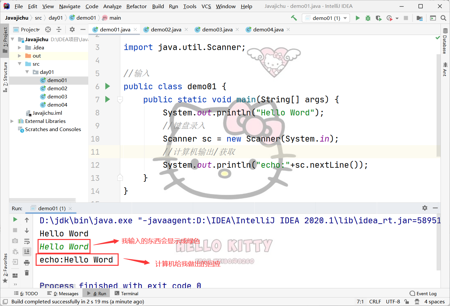The width and height of the screenshot is (450, 306).
Task: Collapse the day01 package
Action: click(x=27, y=72)
